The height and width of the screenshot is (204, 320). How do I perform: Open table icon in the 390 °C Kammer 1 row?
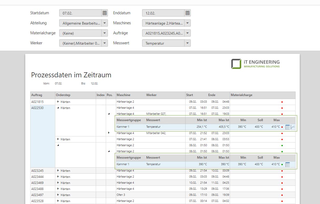coord(287,164)
